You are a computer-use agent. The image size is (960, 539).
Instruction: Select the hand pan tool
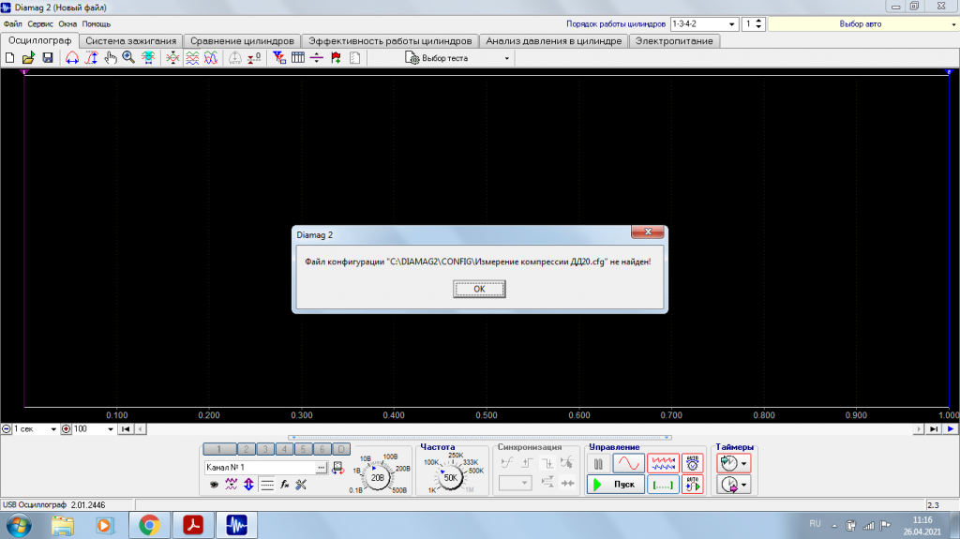(x=111, y=57)
